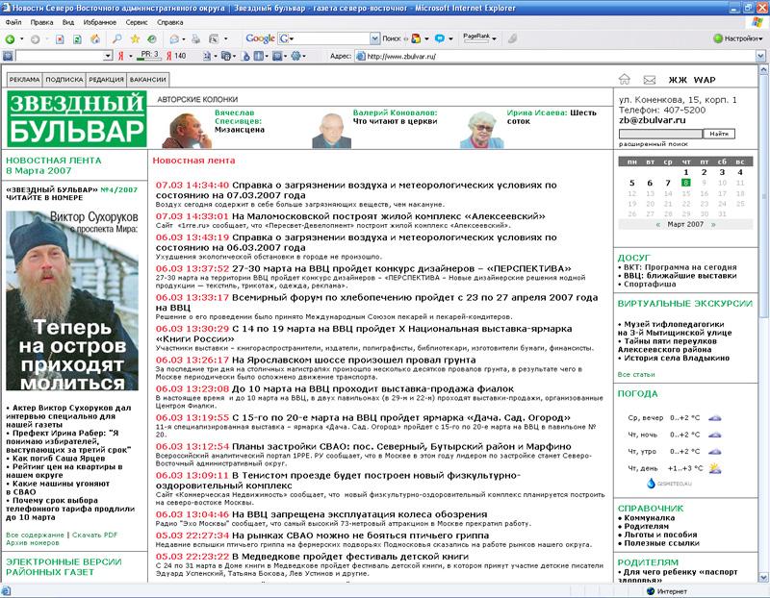Open the Справка menu
The width and height of the screenshot is (770, 598).
(170, 22)
